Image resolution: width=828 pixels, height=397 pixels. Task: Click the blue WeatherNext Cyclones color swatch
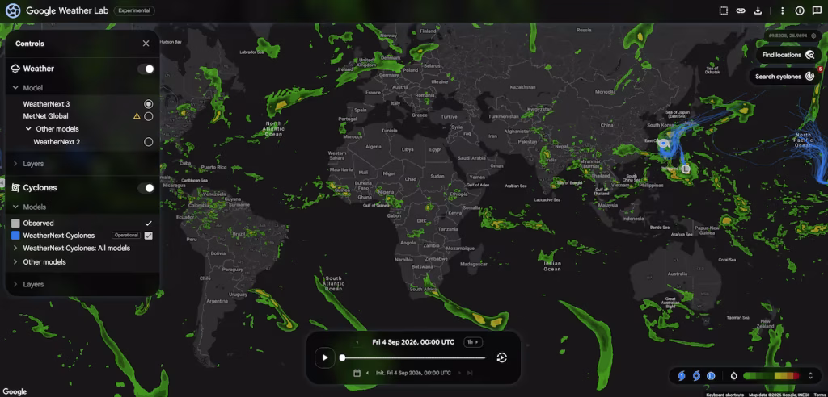coord(15,236)
